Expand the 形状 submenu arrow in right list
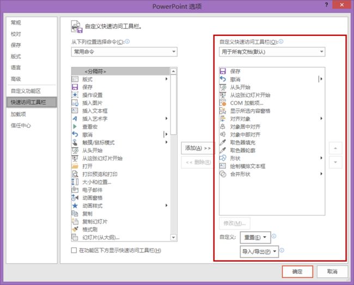This screenshot has height=285, width=354. tap(321, 158)
